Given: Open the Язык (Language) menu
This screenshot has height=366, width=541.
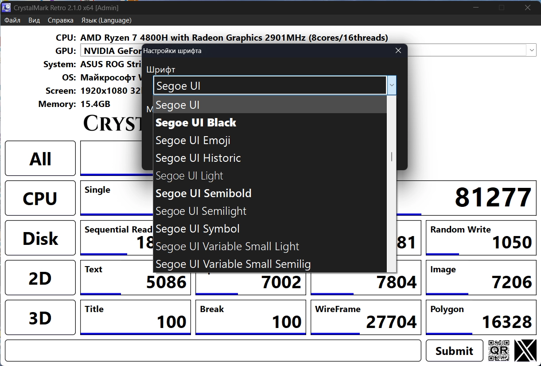Looking at the screenshot, I should click(106, 20).
